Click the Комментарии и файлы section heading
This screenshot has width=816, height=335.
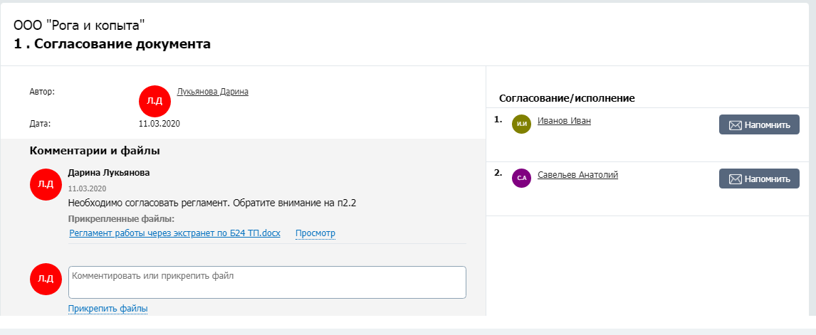pos(95,151)
